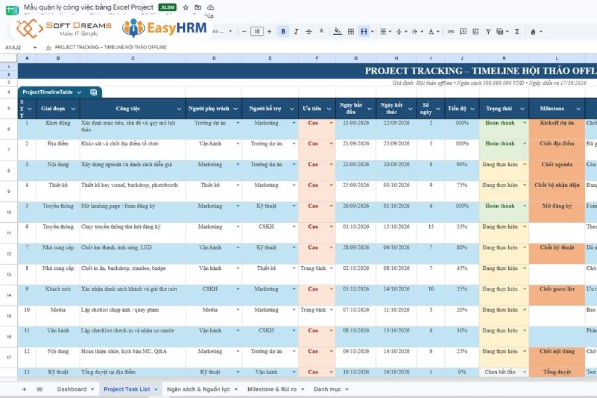Open the filter views table icon
This screenshot has height=398, width=597.
coord(502,32)
